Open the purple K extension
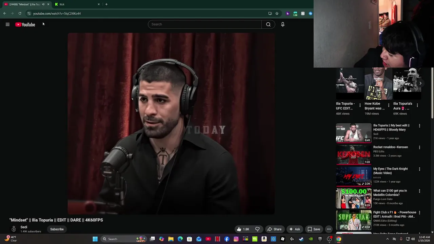Screen dimensions: 434x244 tap(288, 14)
